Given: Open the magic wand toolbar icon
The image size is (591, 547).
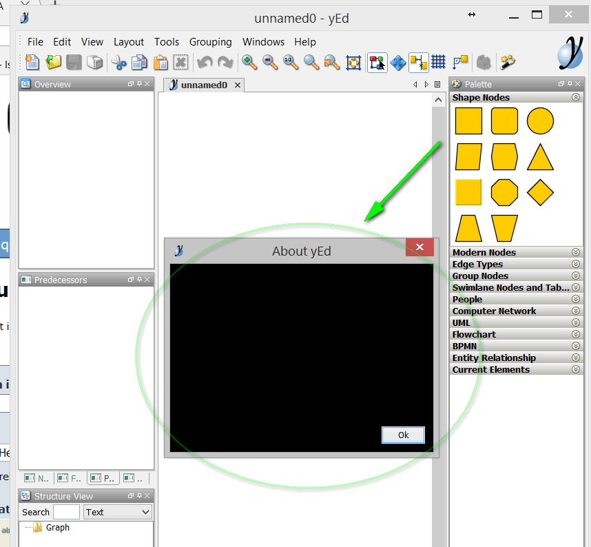Looking at the screenshot, I should coord(508,62).
